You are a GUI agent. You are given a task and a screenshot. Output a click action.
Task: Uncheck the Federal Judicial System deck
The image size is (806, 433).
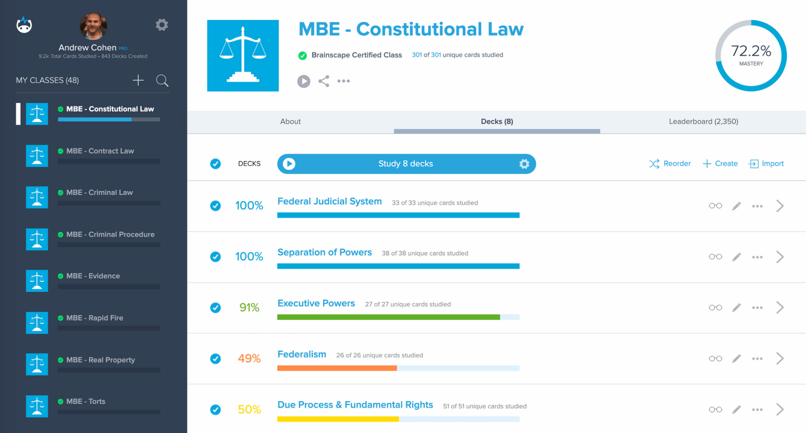(215, 206)
